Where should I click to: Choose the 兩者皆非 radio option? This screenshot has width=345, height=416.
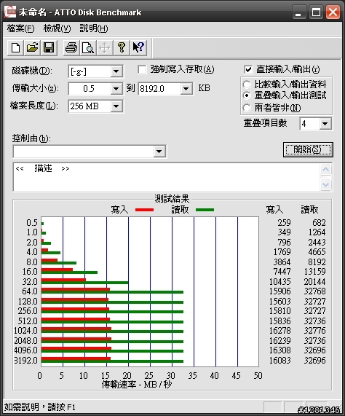[247, 108]
